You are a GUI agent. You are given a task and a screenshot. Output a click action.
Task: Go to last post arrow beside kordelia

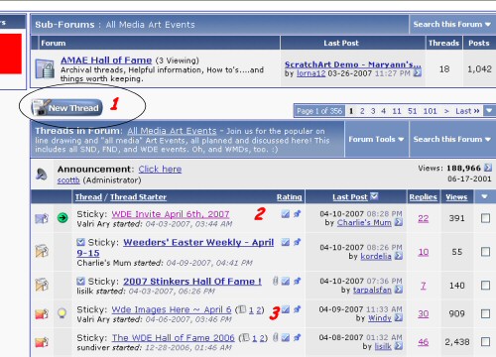(399, 256)
